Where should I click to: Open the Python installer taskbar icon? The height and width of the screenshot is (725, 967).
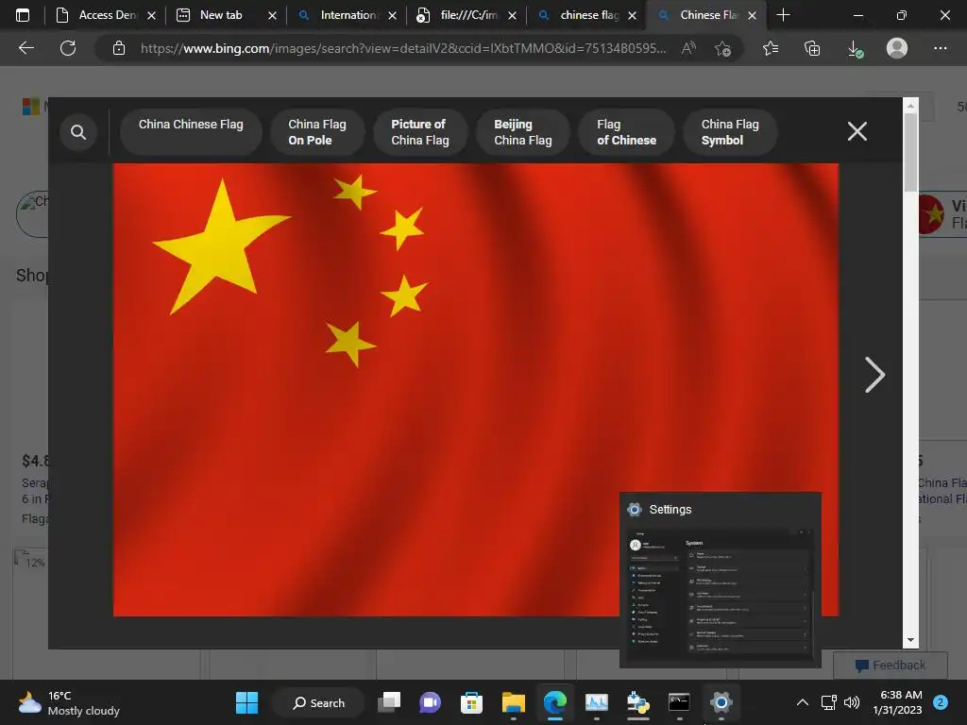point(637,702)
